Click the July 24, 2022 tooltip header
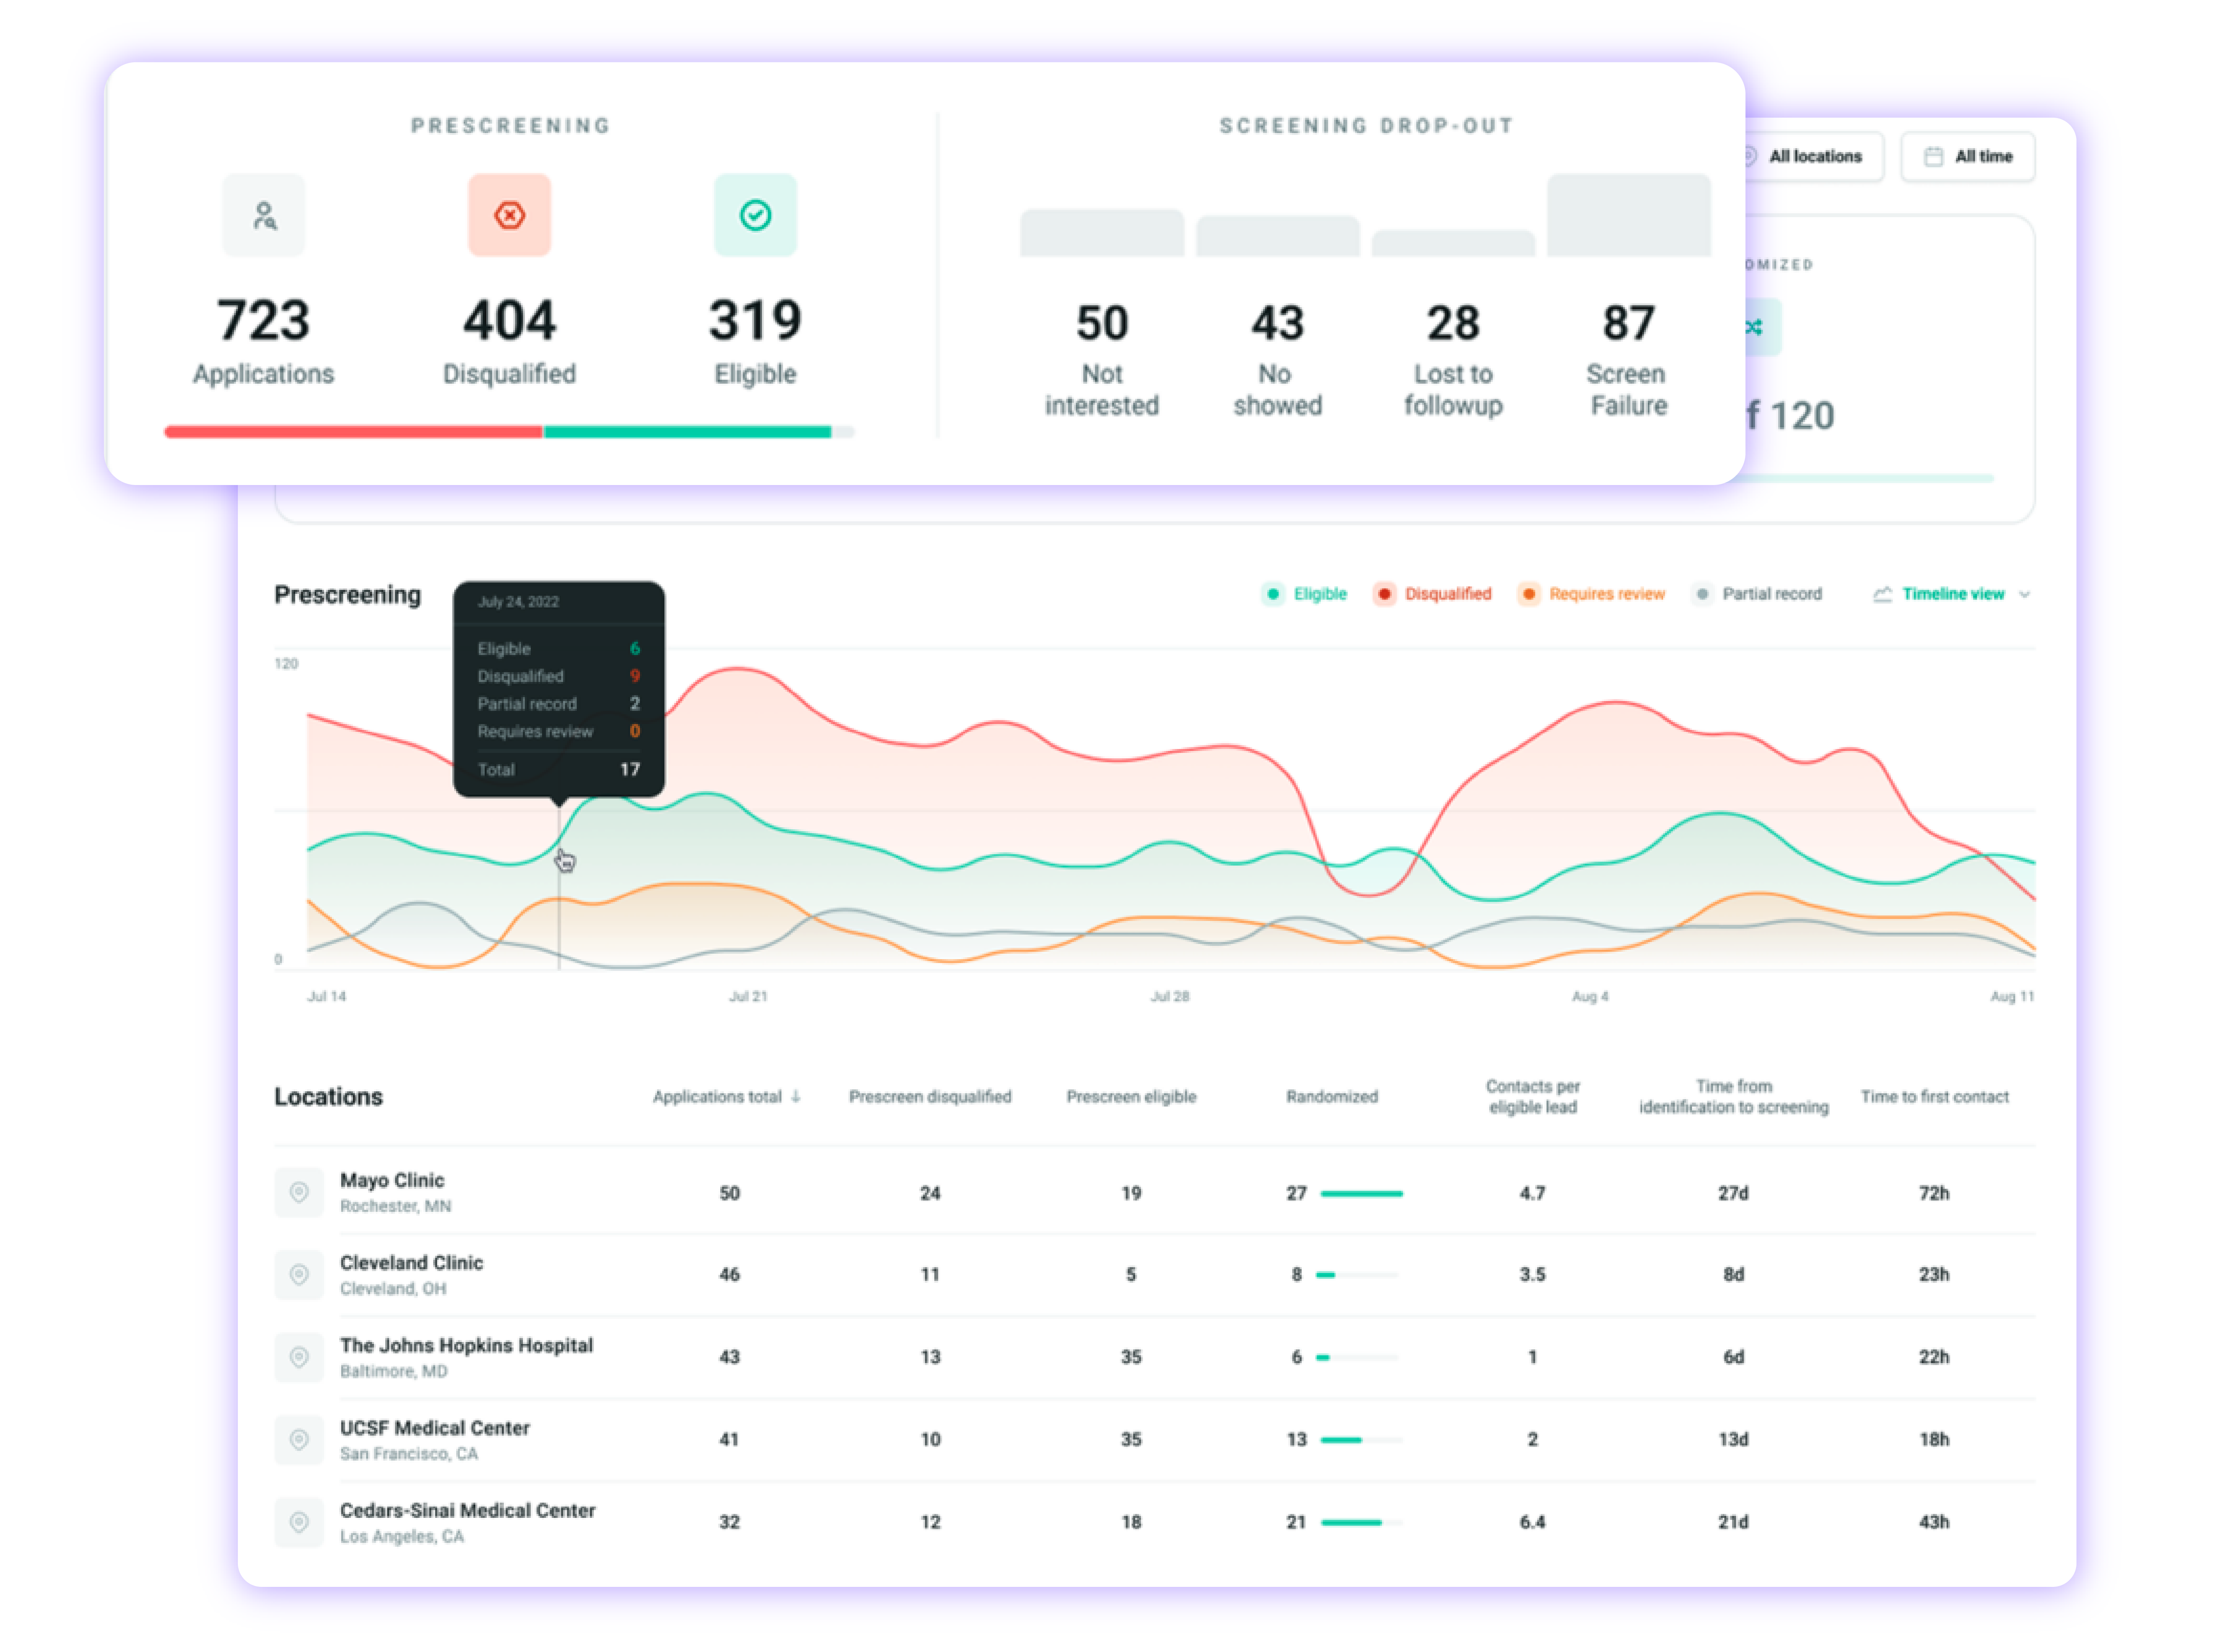The width and height of the screenshot is (2218, 1652). pos(518,602)
